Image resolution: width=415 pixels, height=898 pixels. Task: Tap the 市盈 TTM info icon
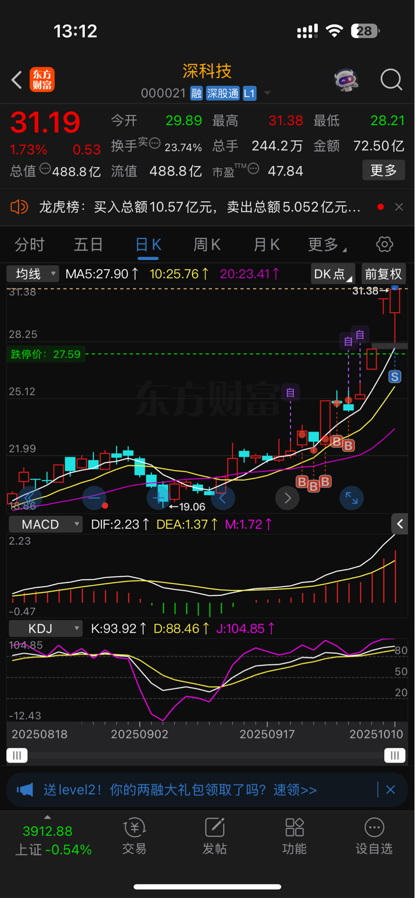click(253, 169)
